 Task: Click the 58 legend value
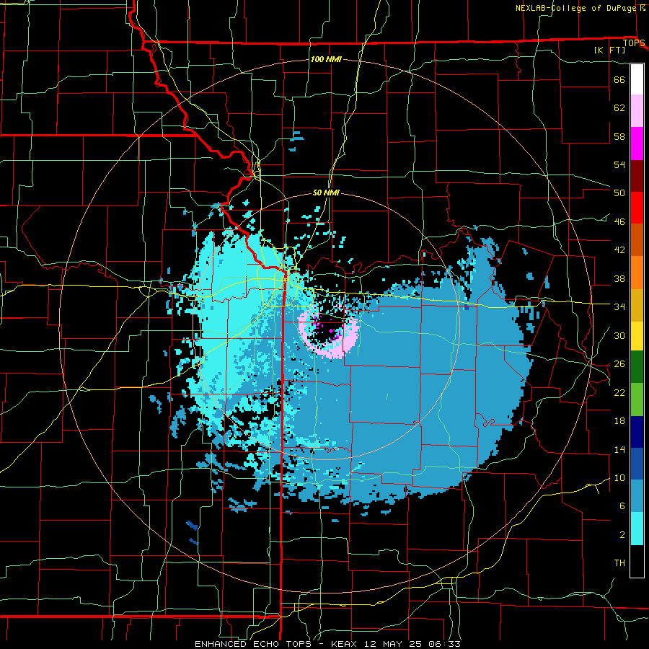(619, 136)
